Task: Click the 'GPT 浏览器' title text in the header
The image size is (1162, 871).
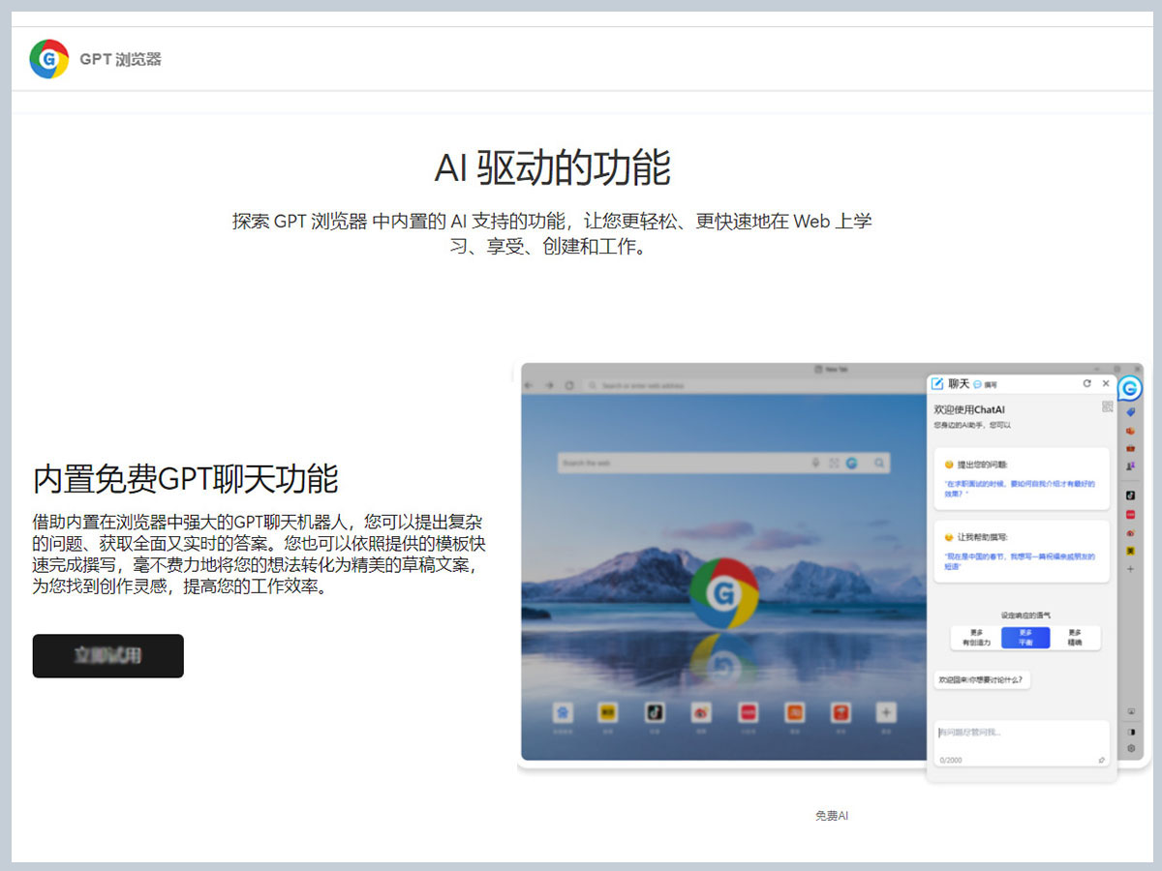Action: coord(121,59)
